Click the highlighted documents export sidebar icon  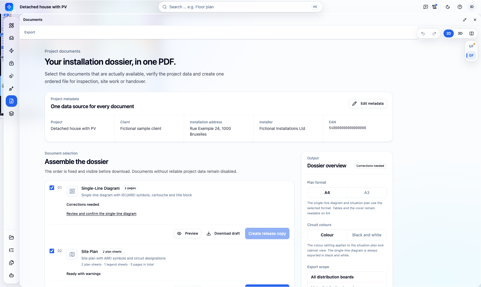coord(11,101)
